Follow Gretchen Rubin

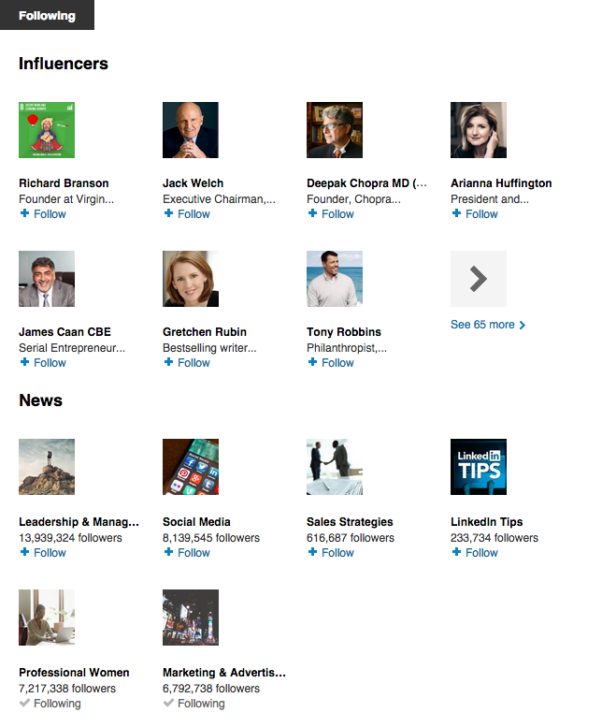[187, 363]
